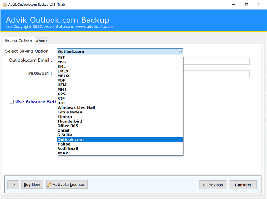The height and width of the screenshot is (199, 267).
Task: Choose Windows Live Mail option
Action: click(120, 108)
